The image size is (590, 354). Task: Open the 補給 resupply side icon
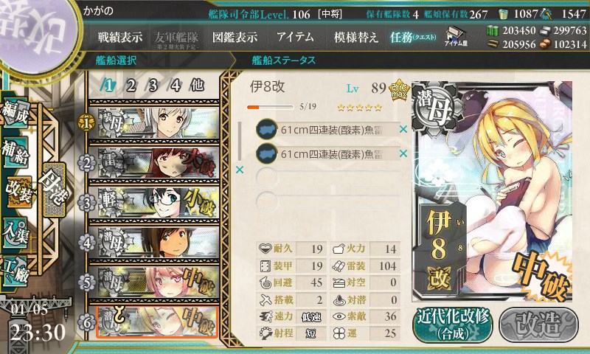click(15, 152)
